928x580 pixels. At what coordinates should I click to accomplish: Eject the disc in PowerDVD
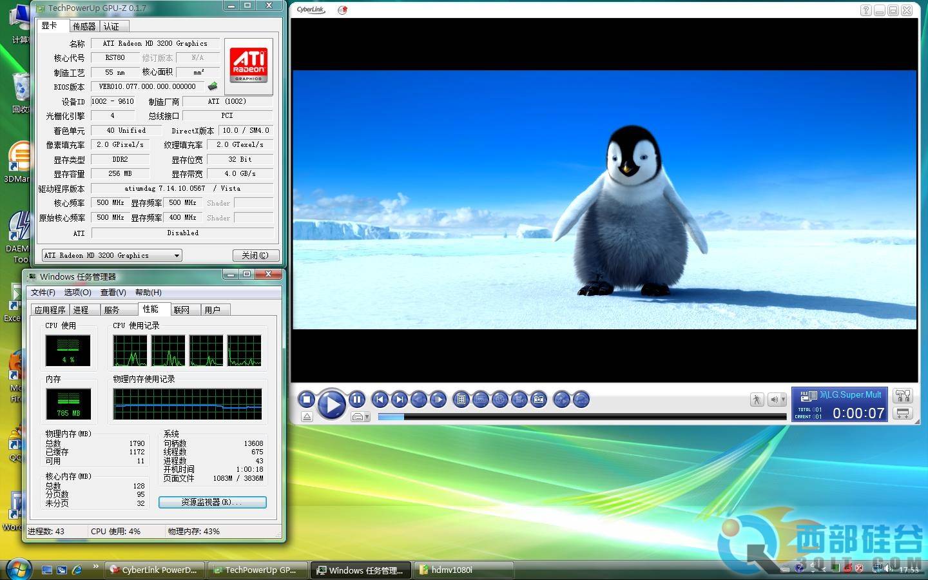point(307,417)
